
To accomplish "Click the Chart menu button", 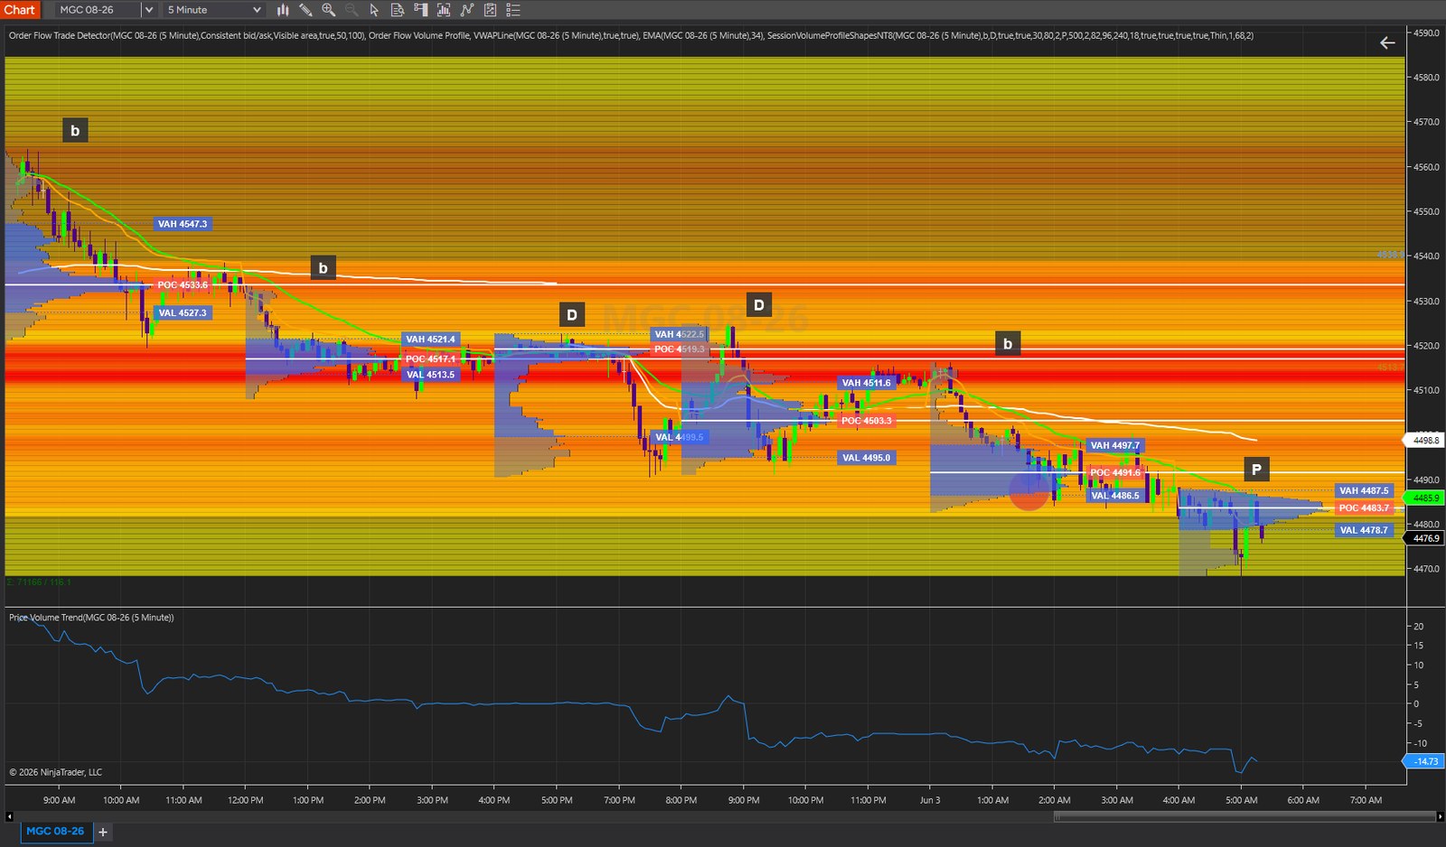I will tap(19, 10).
